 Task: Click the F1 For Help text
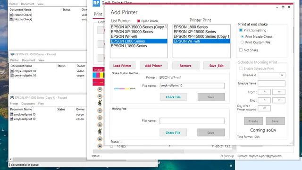pyautogui.click(x=227, y=156)
